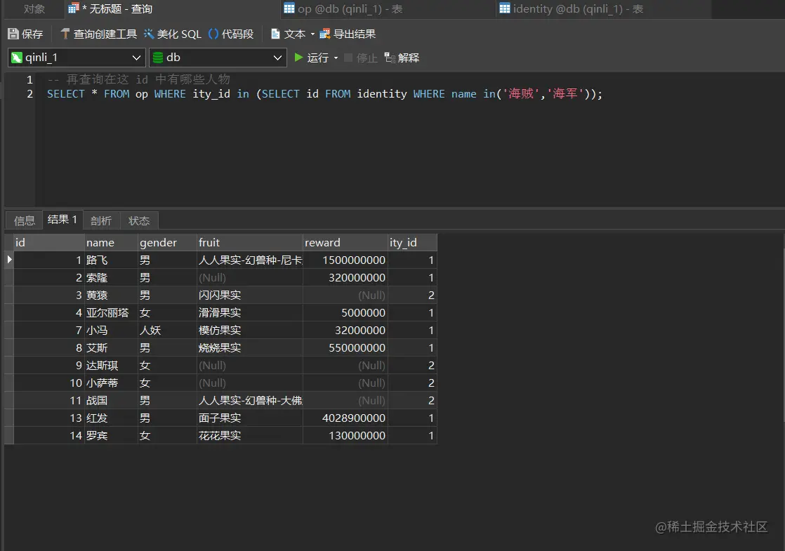Image resolution: width=785 pixels, height=551 pixels.
Task: Click the ity_id column header
Action: pyautogui.click(x=412, y=243)
